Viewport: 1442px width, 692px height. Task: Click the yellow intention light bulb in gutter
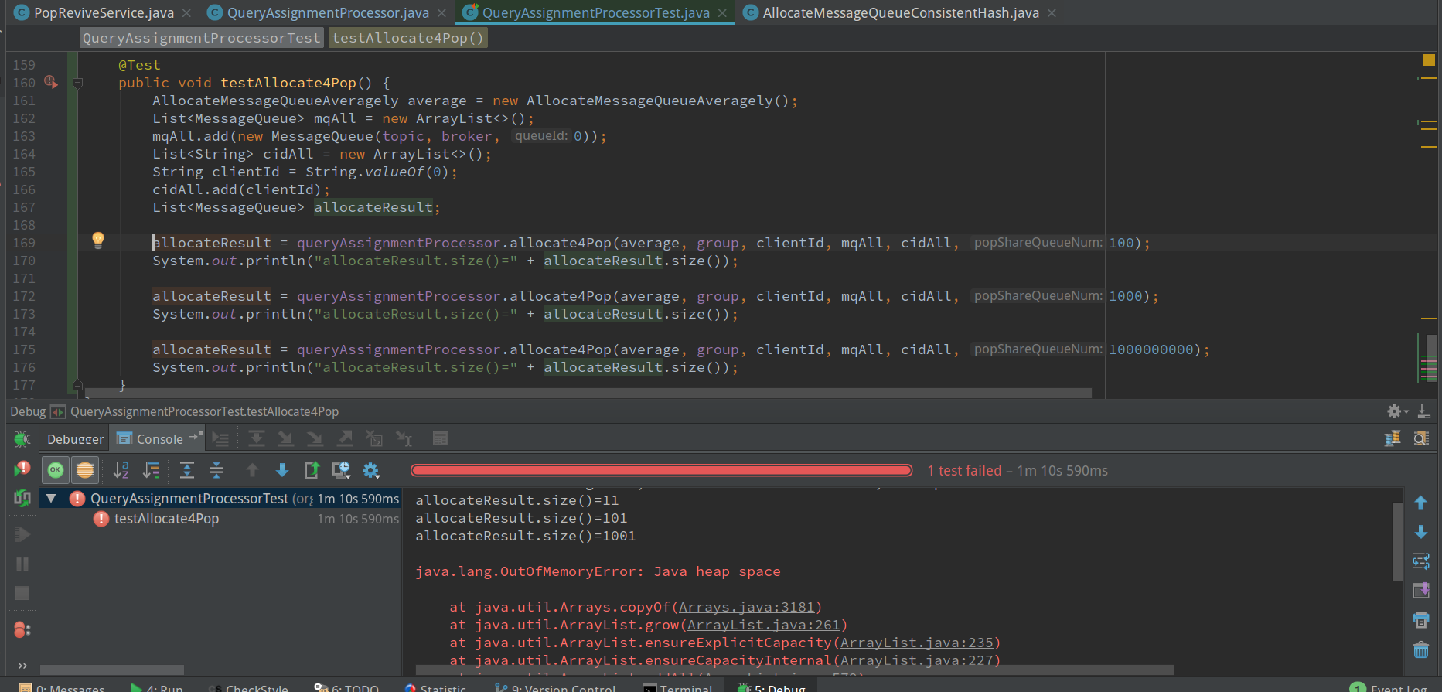click(x=98, y=240)
